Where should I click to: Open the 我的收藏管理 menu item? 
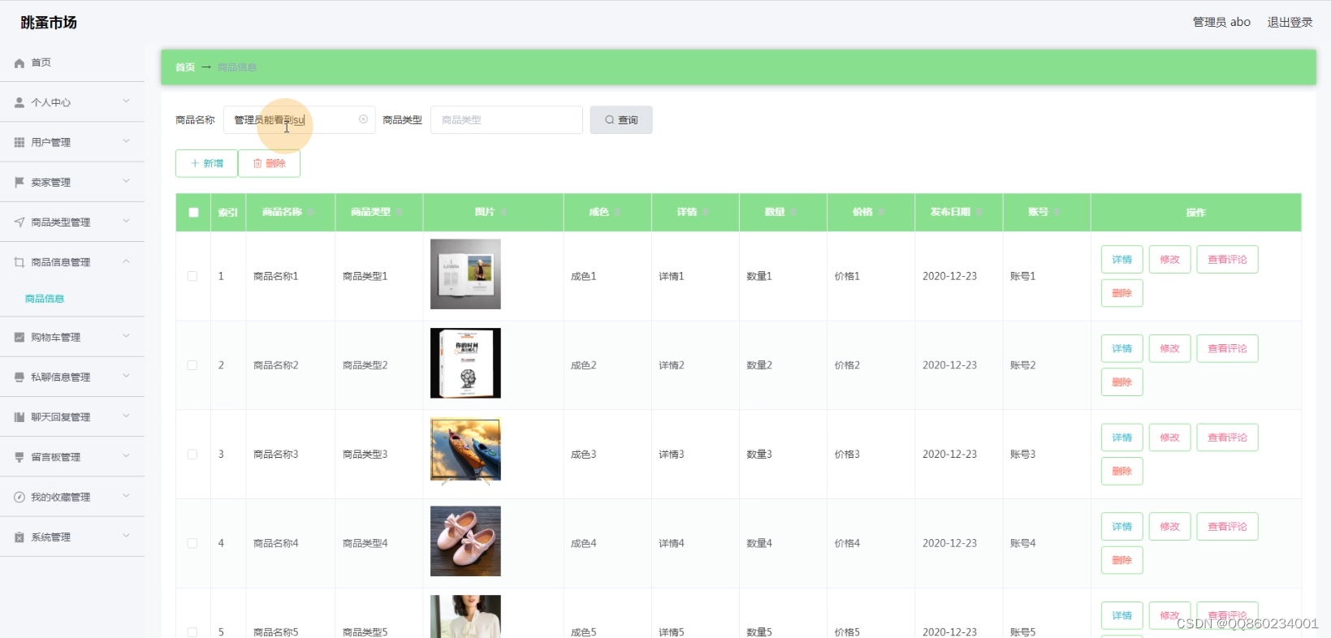tap(72, 497)
